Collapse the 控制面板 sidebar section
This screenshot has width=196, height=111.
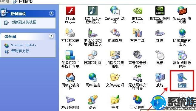[x=52, y=14]
